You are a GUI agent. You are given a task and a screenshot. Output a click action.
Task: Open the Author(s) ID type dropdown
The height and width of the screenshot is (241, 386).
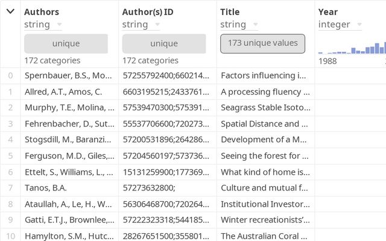pyautogui.click(x=141, y=24)
